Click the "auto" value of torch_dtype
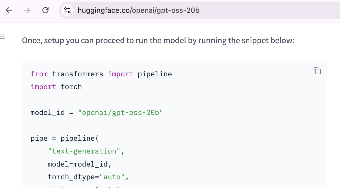This screenshot has width=340, height=188. 112,177
